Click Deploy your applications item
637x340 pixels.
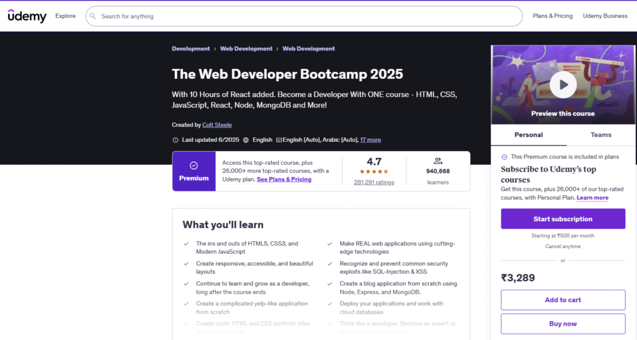click(392, 308)
